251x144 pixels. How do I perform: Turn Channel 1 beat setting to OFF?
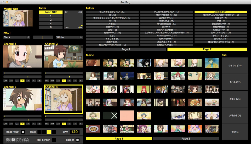[x=5, y=81]
